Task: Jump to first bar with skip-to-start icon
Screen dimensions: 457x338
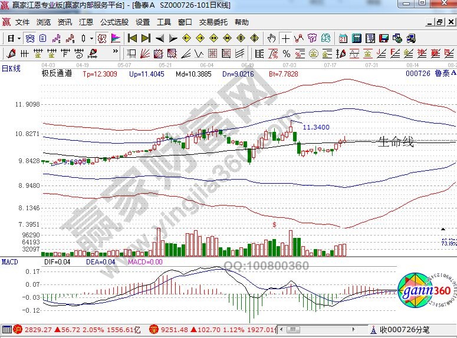Action: coord(132,38)
